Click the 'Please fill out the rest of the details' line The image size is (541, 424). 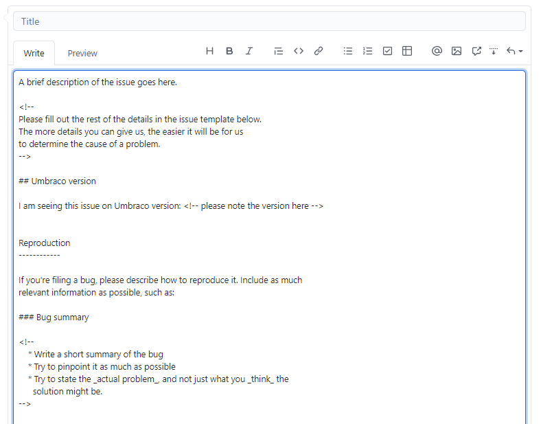tap(140, 120)
